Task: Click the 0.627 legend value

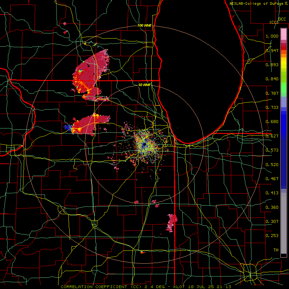Action: pyautogui.click(x=272, y=136)
